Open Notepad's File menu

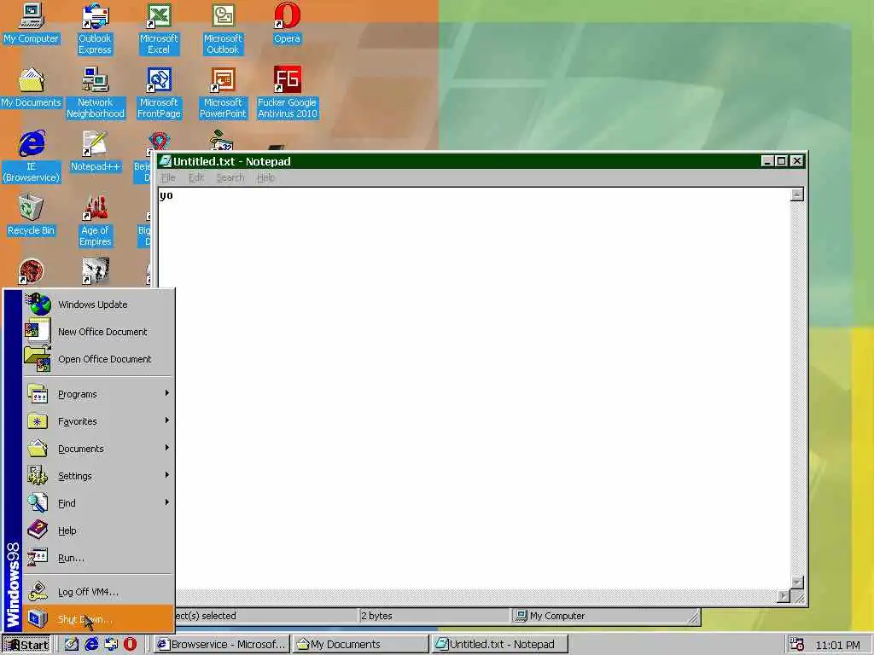[168, 177]
